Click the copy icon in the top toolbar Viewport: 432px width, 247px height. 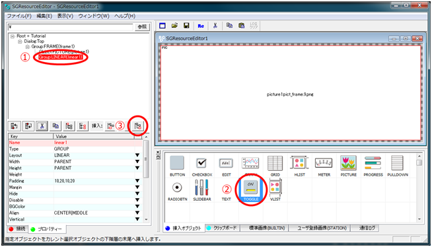(229, 26)
